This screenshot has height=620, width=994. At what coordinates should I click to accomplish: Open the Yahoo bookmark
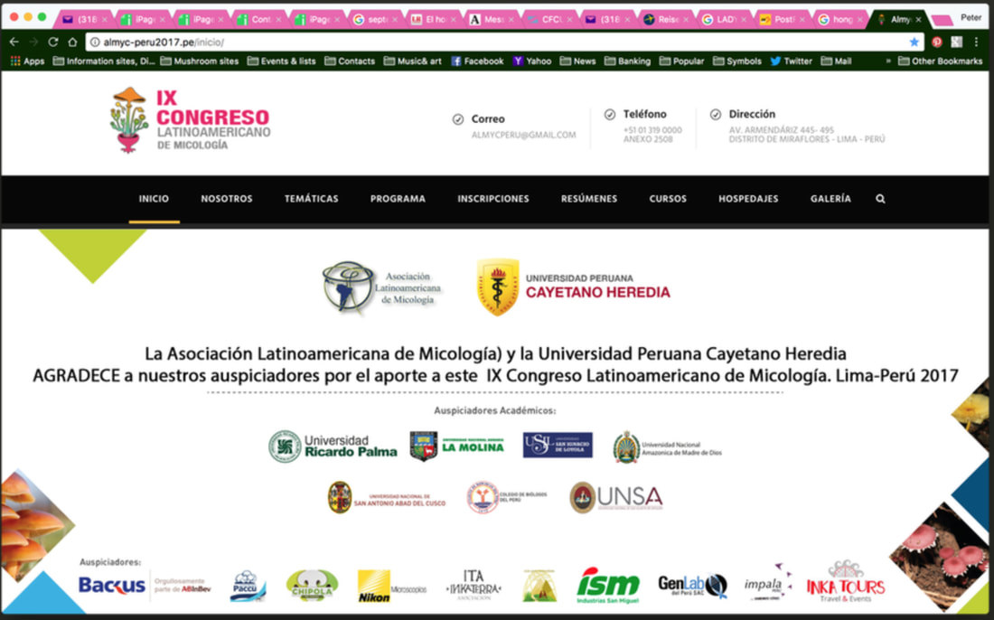click(x=532, y=61)
